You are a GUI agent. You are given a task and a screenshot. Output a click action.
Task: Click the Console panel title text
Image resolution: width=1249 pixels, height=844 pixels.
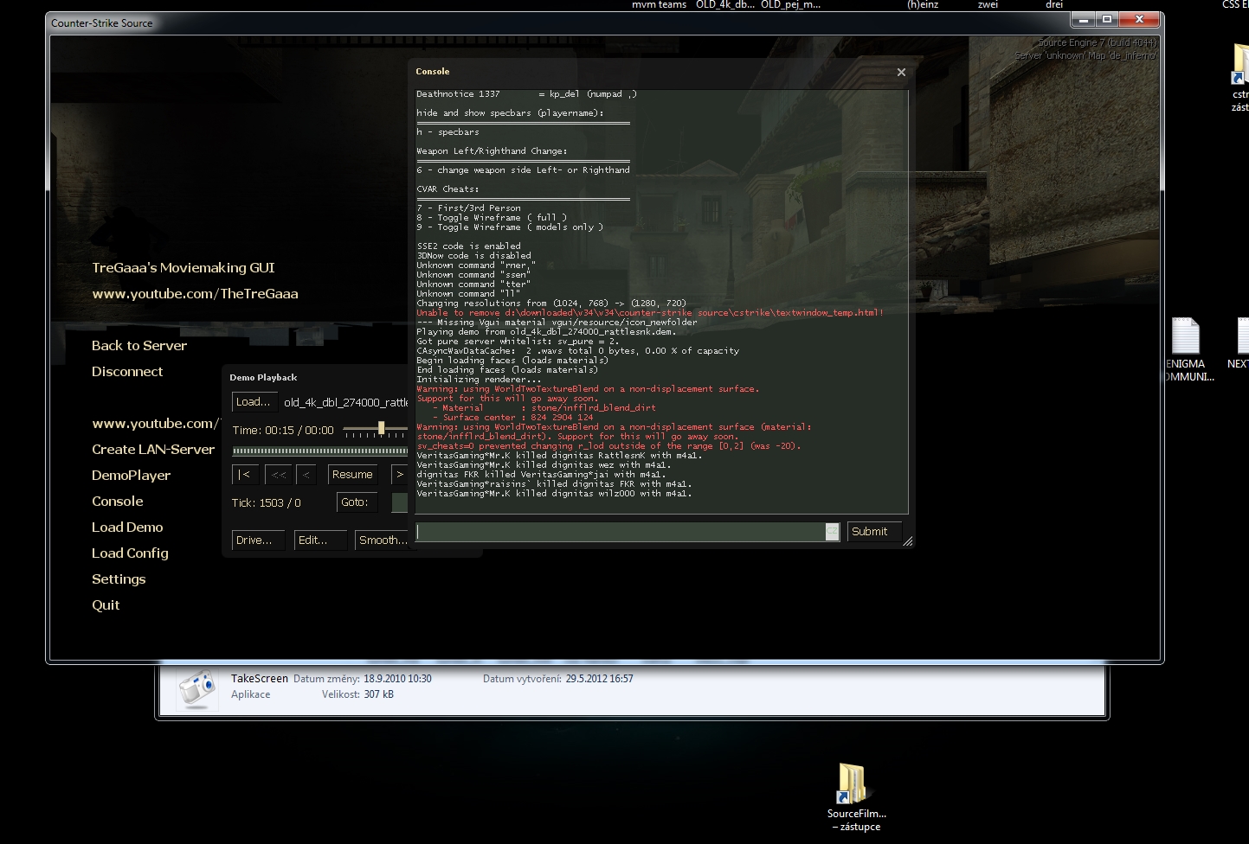[x=433, y=72]
